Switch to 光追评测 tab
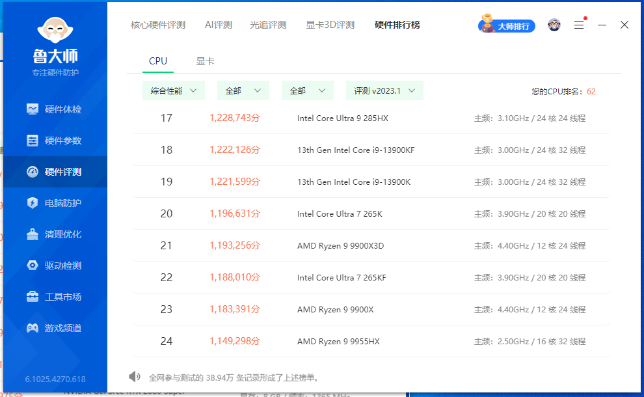 tap(268, 25)
